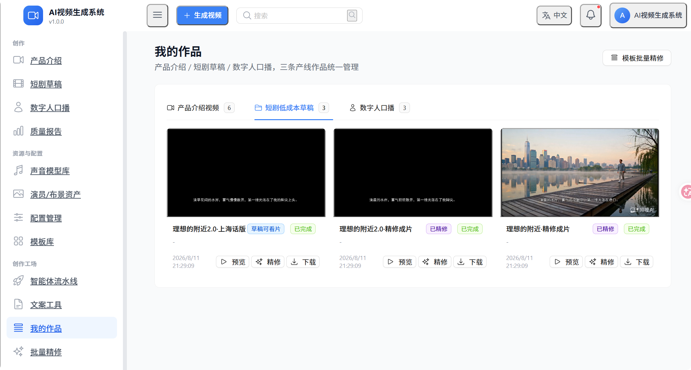691x370 pixels.
Task: Click 精修 for 理想的附近·精修成片
Action: tap(602, 262)
